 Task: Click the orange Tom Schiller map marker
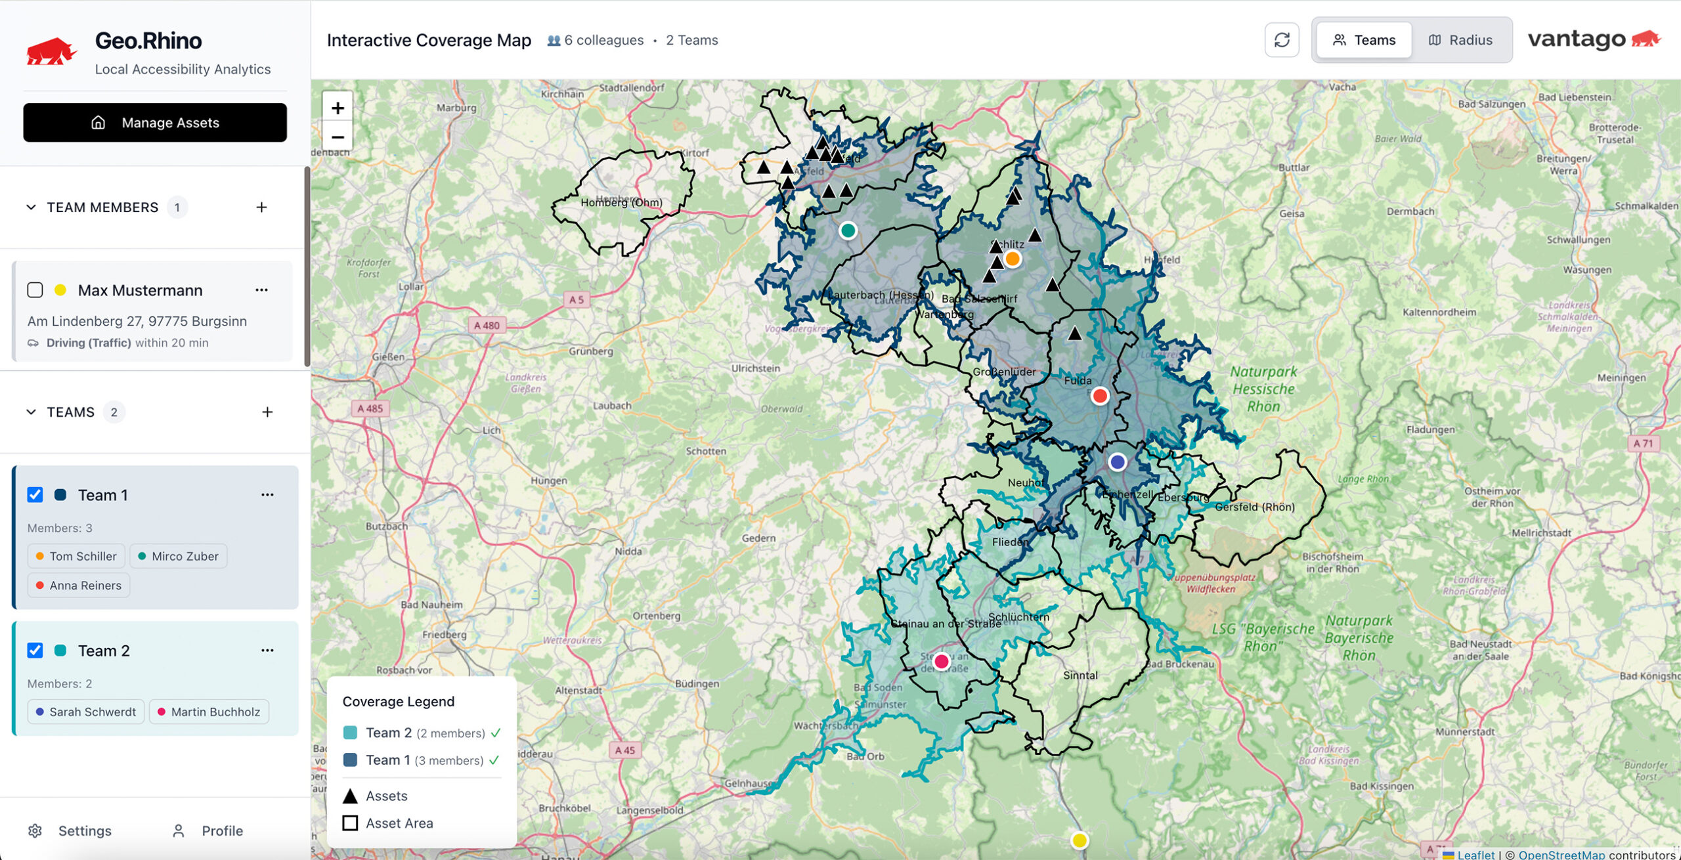(x=1012, y=259)
